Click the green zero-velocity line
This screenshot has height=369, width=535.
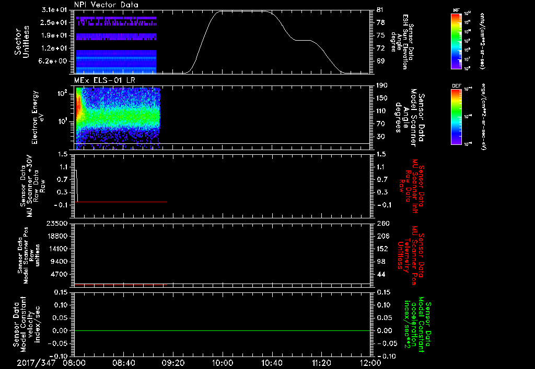[x=222, y=330]
